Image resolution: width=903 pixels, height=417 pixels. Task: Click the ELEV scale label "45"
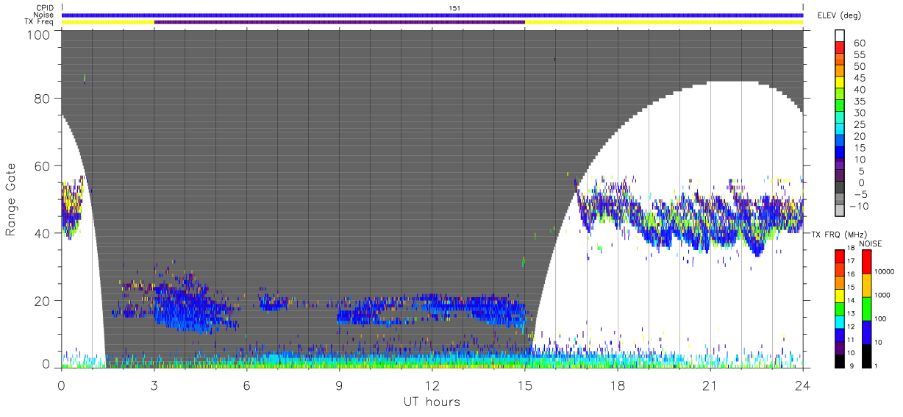click(x=858, y=78)
